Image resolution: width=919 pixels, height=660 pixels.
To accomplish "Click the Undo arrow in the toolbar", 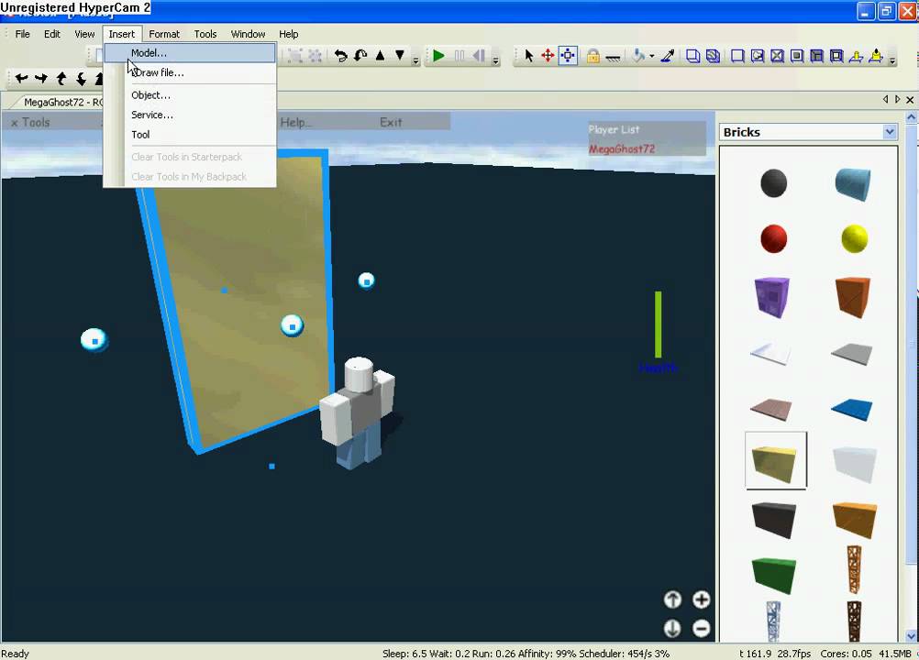I will click(340, 56).
